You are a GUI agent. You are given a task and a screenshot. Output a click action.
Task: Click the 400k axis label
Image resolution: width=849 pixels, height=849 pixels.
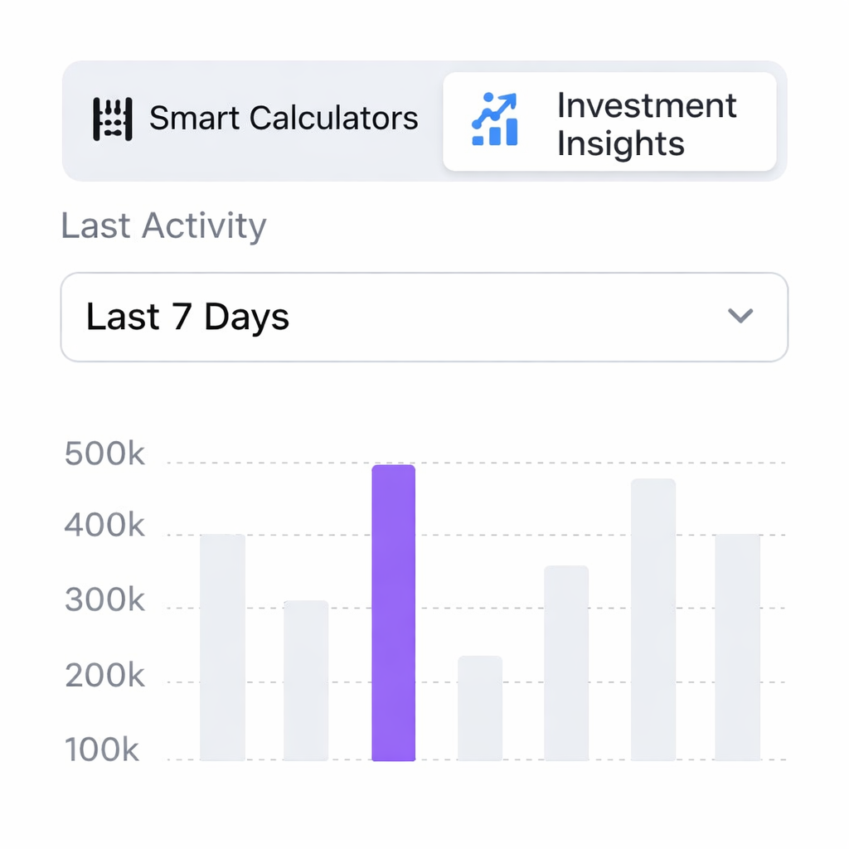[104, 526]
